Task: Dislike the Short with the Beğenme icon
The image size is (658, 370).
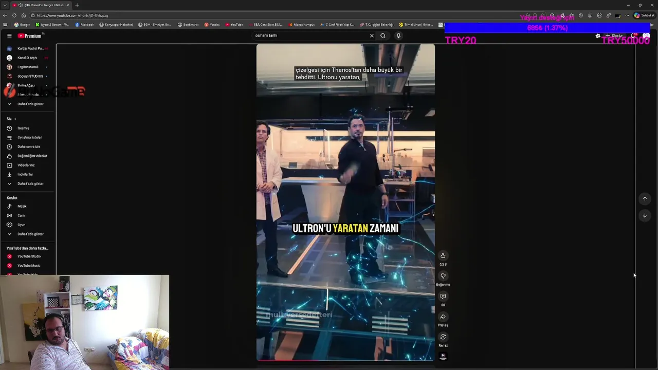Action: pyautogui.click(x=443, y=276)
